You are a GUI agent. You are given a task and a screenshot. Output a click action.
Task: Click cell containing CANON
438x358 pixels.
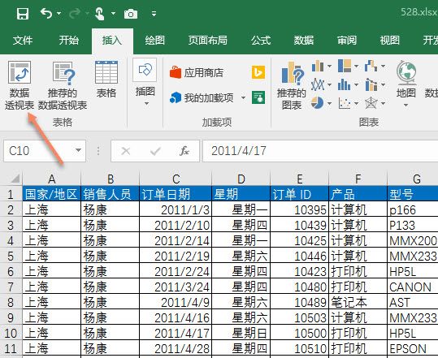click(x=413, y=287)
